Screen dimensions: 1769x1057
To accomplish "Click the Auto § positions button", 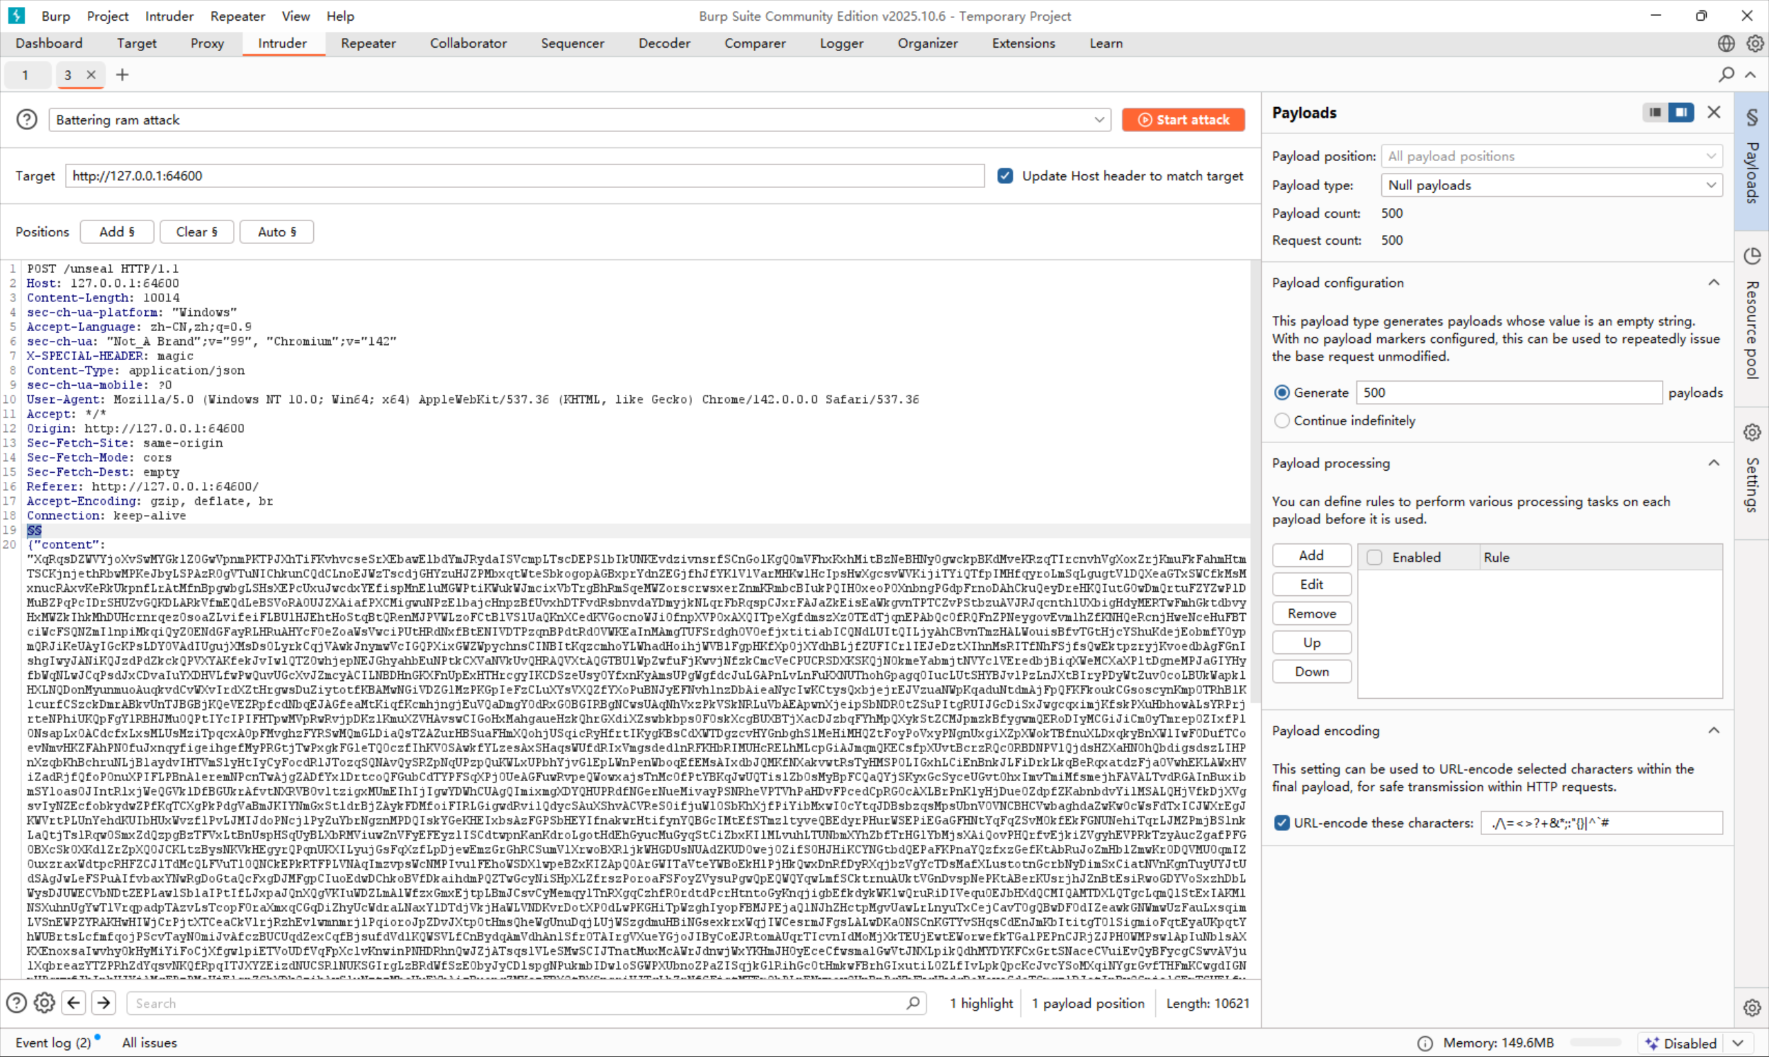I will pyautogui.click(x=277, y=232).
